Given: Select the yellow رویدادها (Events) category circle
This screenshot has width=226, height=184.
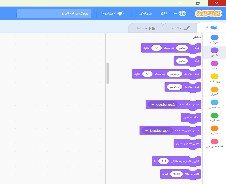Looking at the screenshot, I should 214,77.
